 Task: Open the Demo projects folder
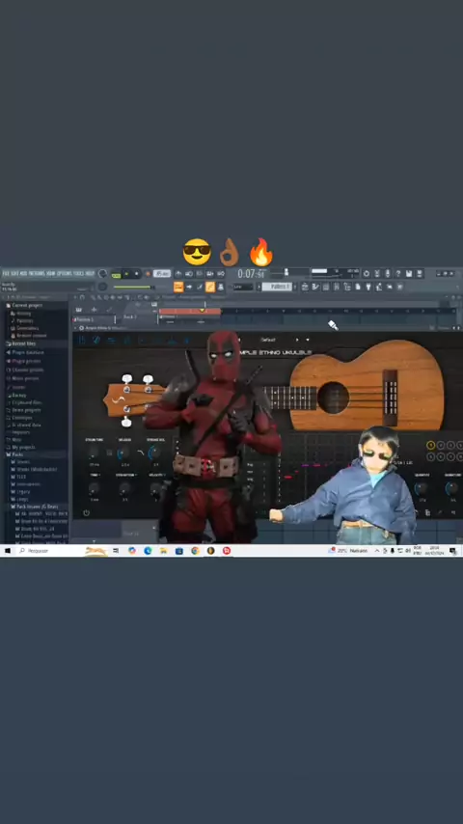click(x=24, y=410)
